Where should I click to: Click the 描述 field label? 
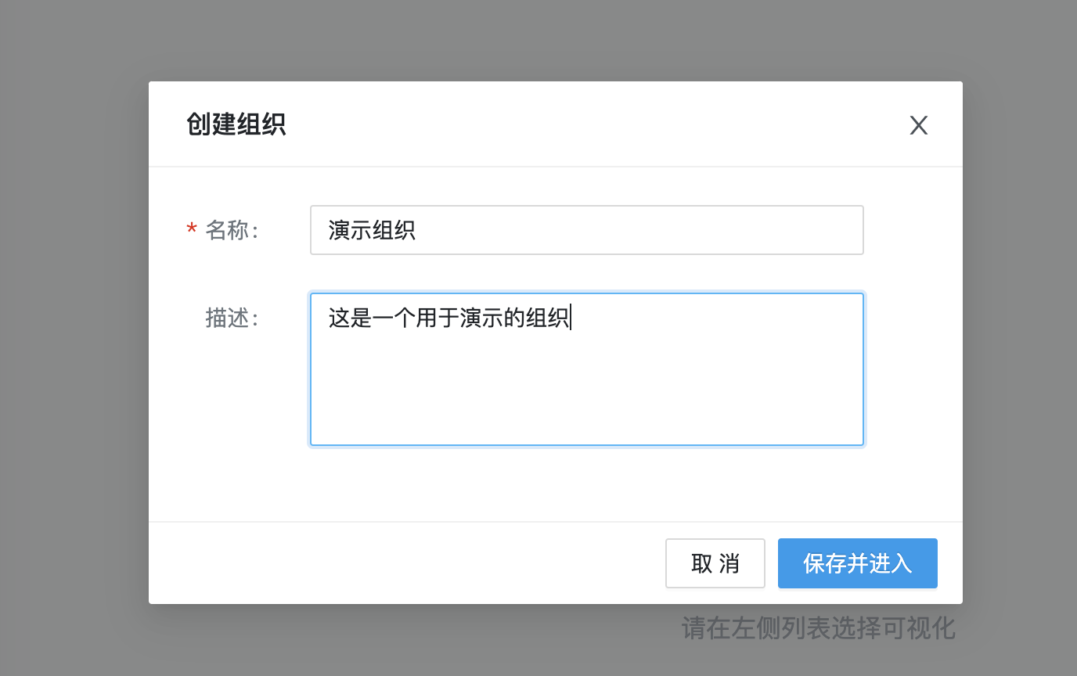(x=231, y=318)
